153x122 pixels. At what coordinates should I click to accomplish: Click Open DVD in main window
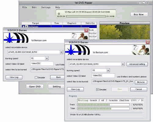[x=35, y=86]
